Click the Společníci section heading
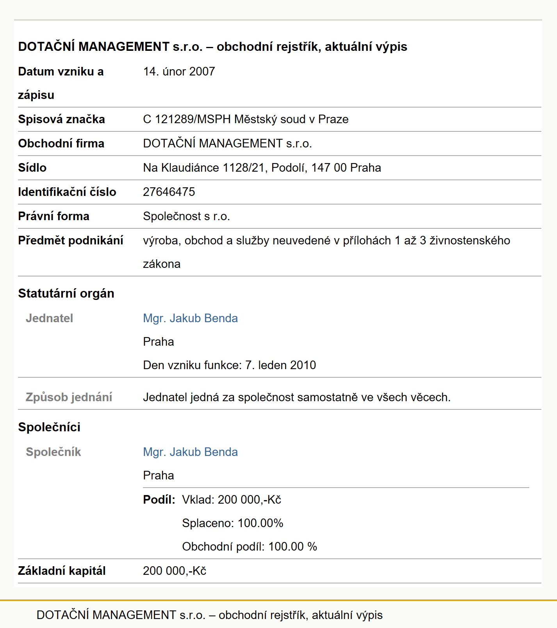The image size is (557, 628). [x=49, y=427]
